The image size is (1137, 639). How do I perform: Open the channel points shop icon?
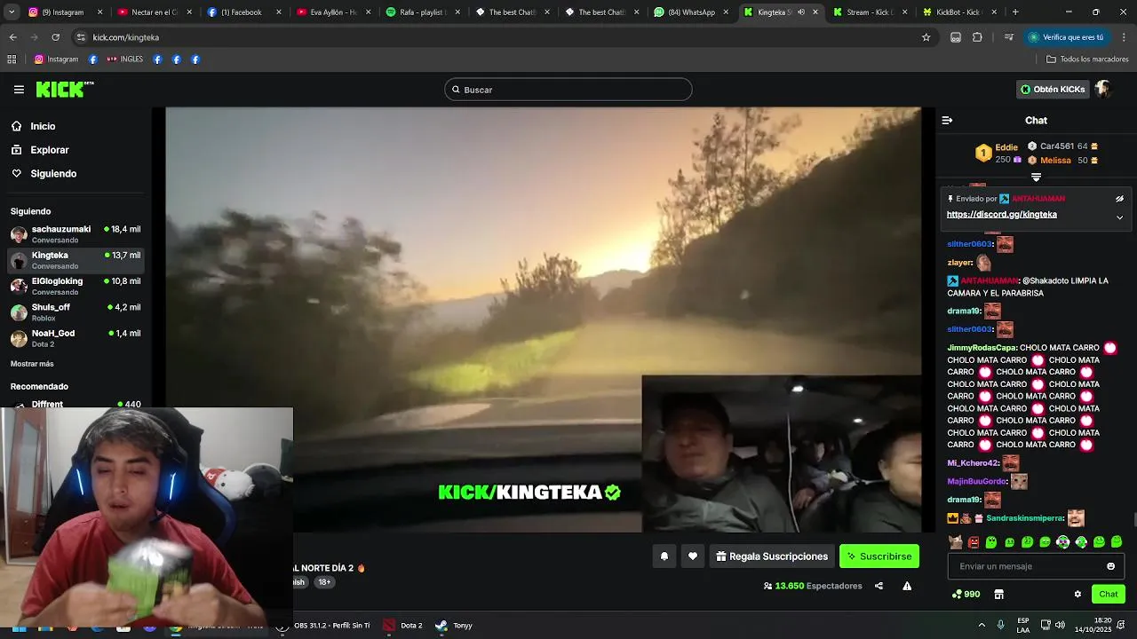[x=998, y=595]
